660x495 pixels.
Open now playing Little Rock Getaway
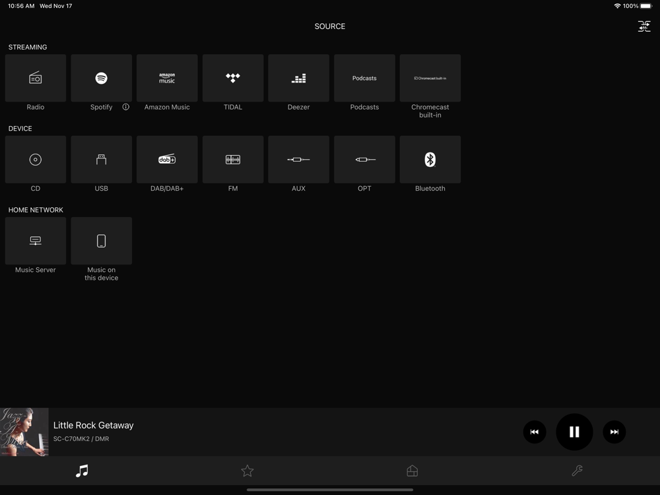[94, 425]
